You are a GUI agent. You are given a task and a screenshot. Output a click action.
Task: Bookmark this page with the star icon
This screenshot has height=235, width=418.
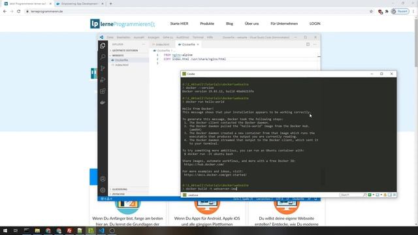click(371, 12)
